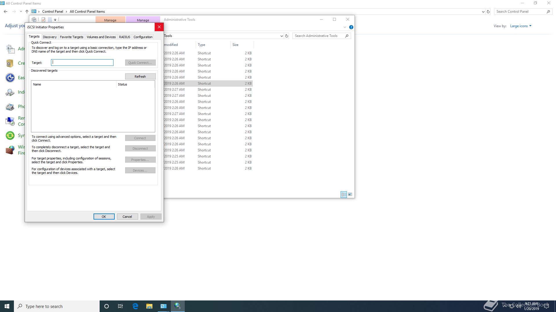This screenshot has height=312, width=556.
Task: Open the Favorite Targets tab
Action: click(x=72, y=37)
